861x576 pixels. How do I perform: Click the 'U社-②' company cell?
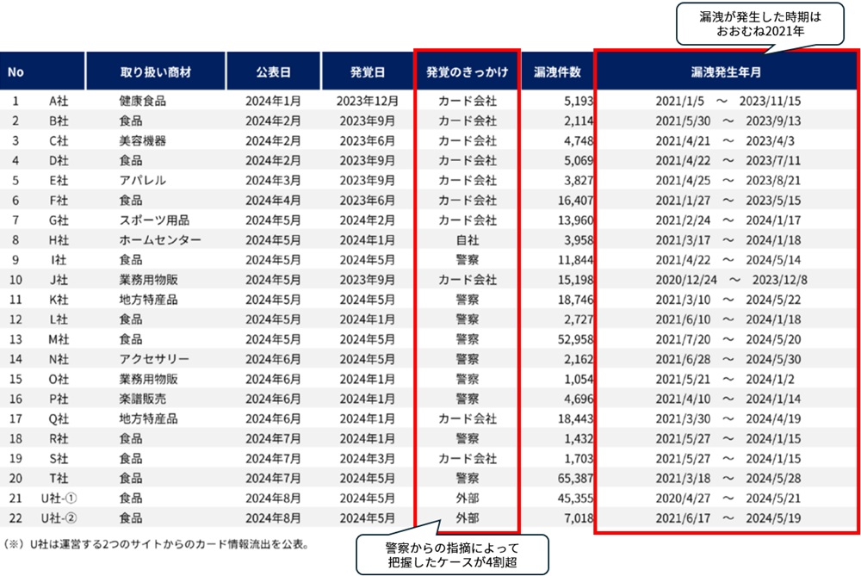point(59,517)
